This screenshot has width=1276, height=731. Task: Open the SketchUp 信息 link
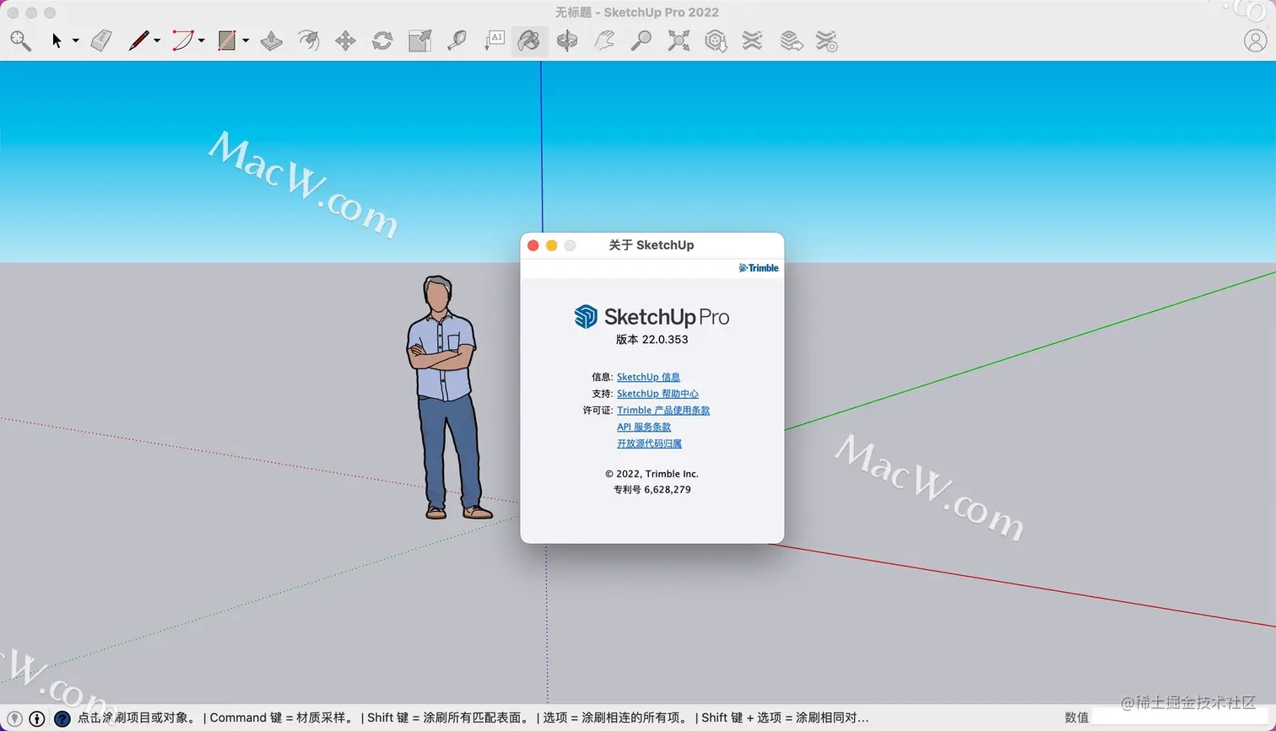point(648,377)
